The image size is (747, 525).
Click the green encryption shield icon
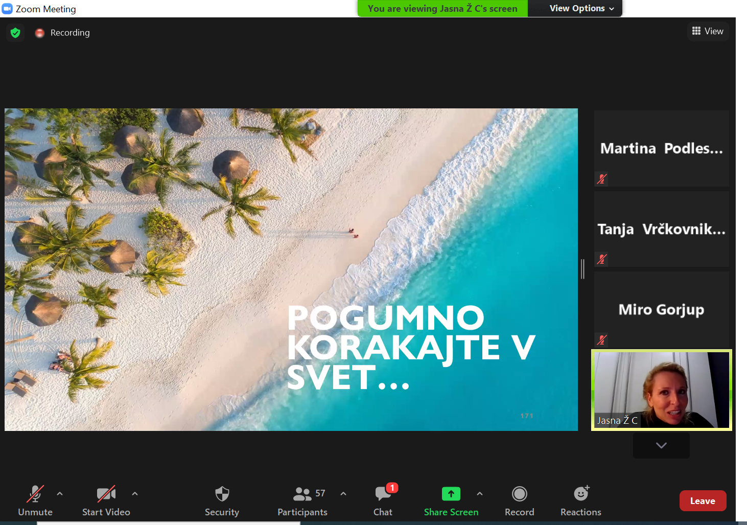coord(15,33)
